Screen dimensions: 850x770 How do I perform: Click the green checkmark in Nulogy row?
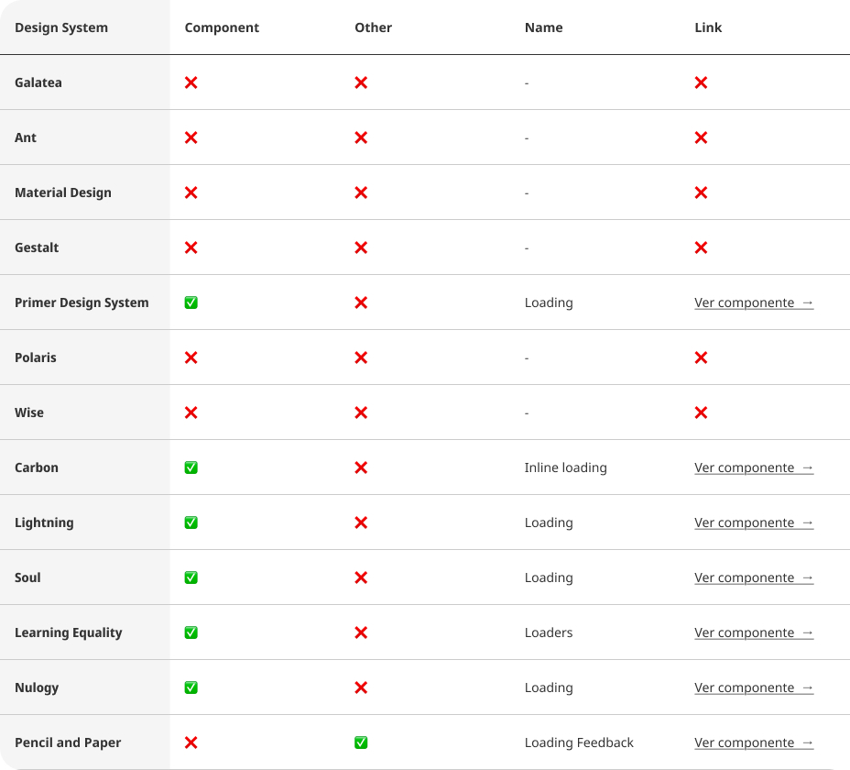coord(191,687)
